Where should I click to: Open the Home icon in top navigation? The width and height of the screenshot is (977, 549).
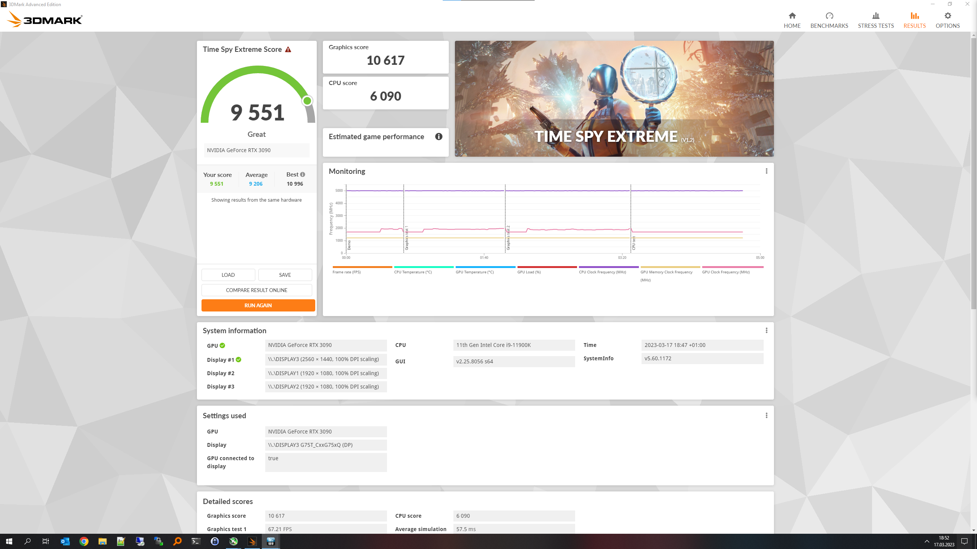point(792,16)
